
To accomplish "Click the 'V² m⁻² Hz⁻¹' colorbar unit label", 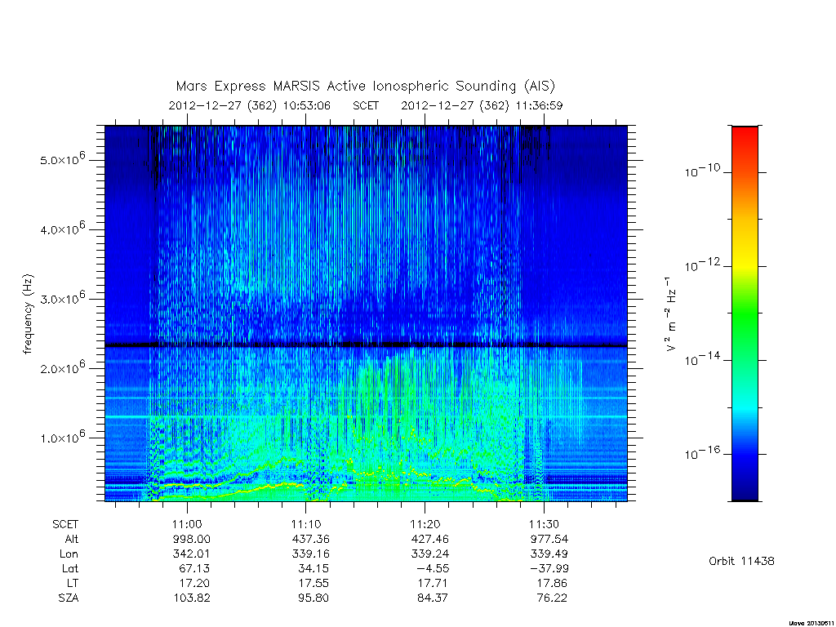I will click(670, 314).
